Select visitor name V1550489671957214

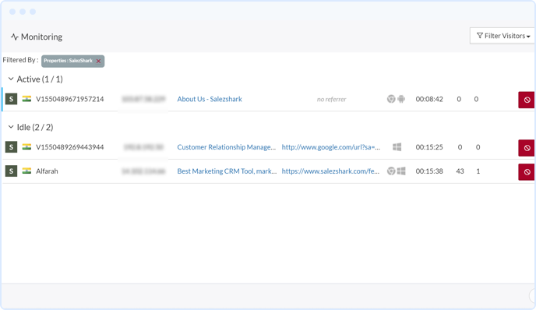[70, 99]
